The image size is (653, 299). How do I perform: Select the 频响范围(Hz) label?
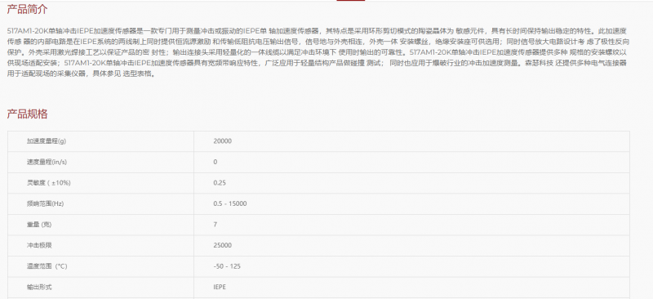pyautogui.click(x=45, y=203)
